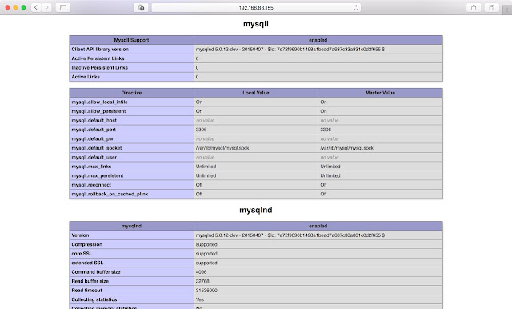
Task: Select mysqli.allow_local_infile directive name
Action: click(x=99, y=102)
